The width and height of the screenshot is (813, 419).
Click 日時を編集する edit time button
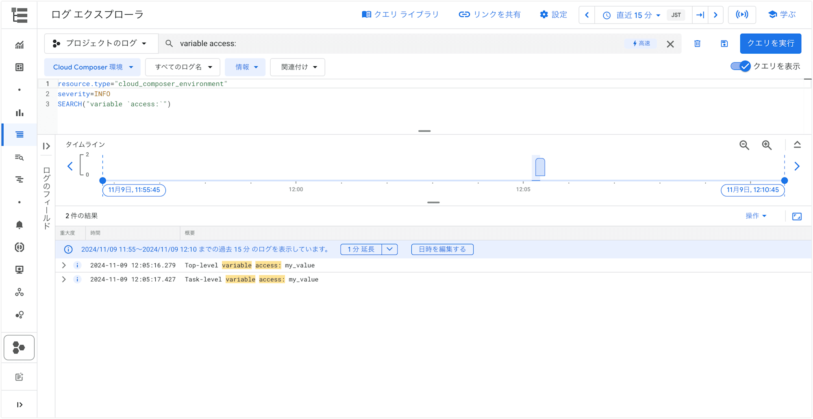(x=442, y=249)
